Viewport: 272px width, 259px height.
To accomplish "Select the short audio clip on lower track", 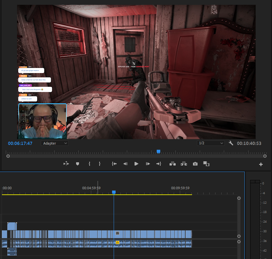I will (x=12, y=252).
